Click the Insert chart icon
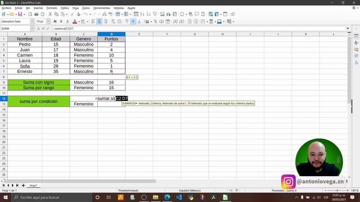 [x=169, y=14]
